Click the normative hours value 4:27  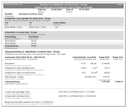(x=84, y=73)
